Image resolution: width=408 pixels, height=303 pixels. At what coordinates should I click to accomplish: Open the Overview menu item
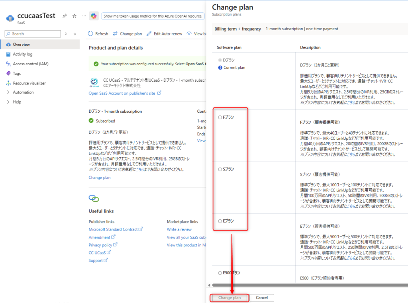(21, 45)
